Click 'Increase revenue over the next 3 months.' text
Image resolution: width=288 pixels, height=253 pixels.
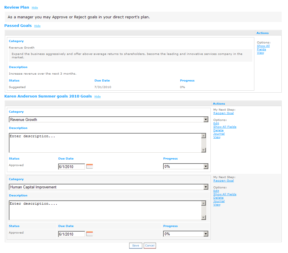click(x=42, y=74)
